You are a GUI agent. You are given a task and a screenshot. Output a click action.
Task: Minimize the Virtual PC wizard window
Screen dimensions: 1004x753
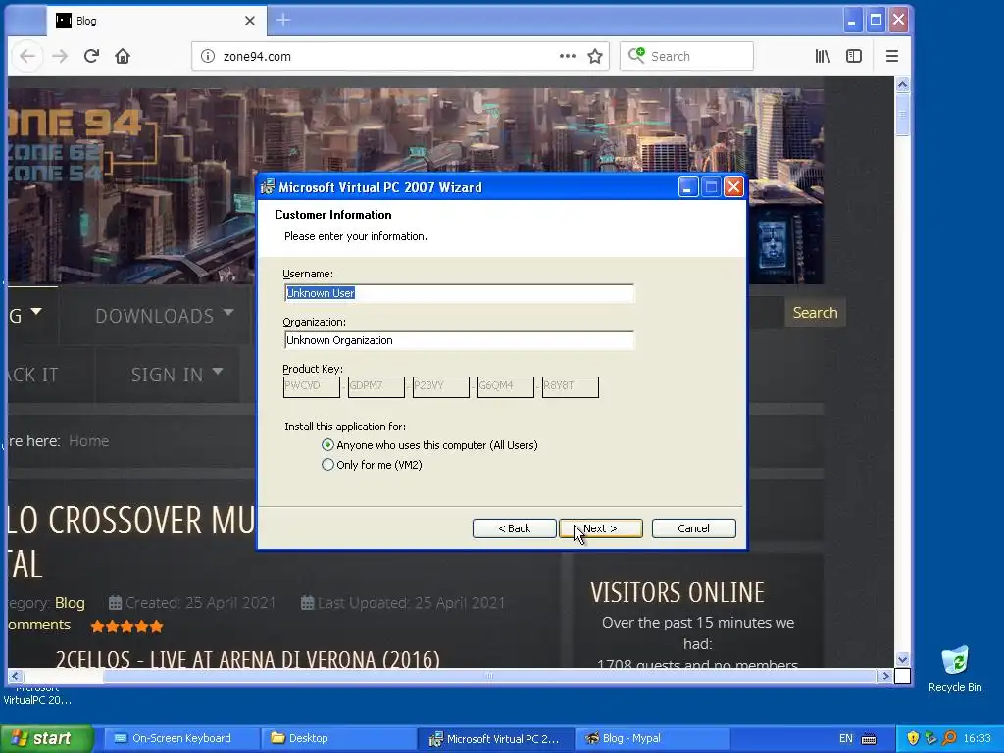coord(687,187)
